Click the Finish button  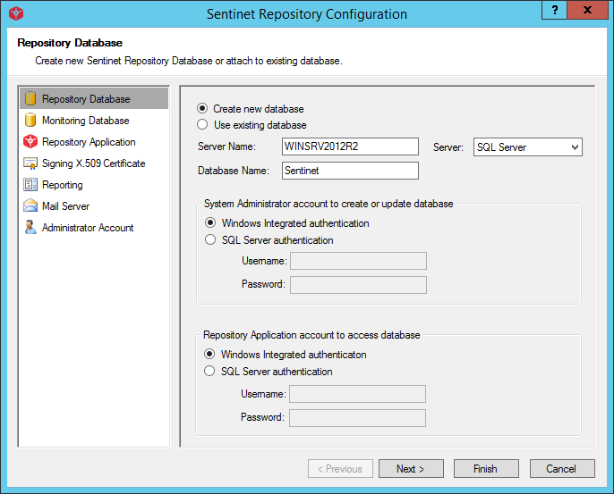tap(486, 469)
